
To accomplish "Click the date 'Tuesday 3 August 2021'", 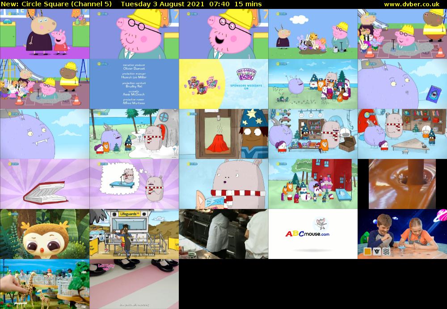I will tap(163, 4).
